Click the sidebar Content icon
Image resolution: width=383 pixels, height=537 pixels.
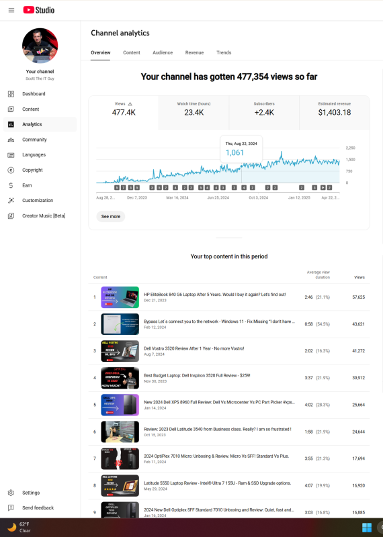tap(11, 109)
